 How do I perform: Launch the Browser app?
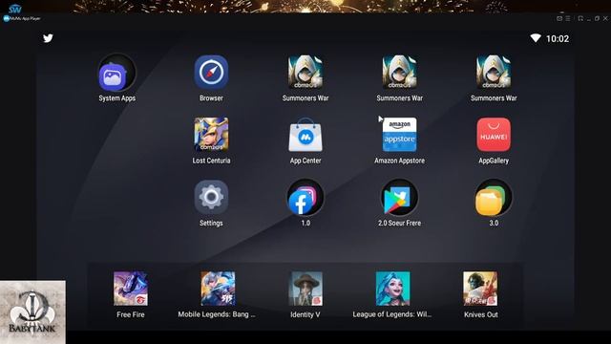tap(211, 73)
